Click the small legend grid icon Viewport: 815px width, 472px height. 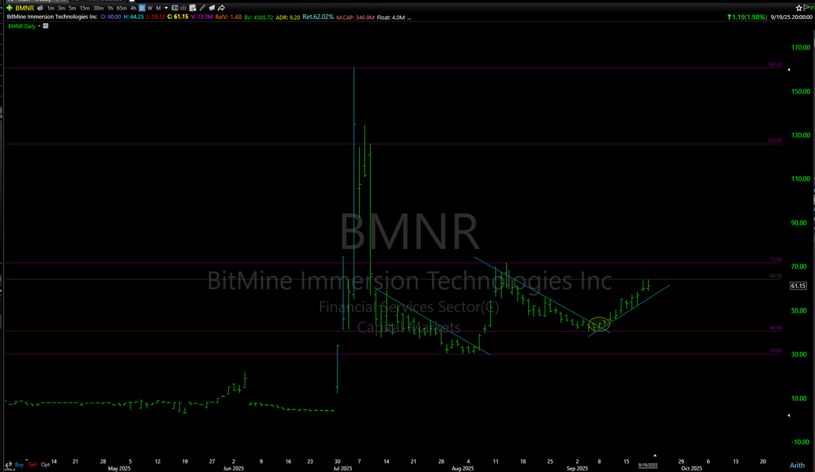point(46,26)
